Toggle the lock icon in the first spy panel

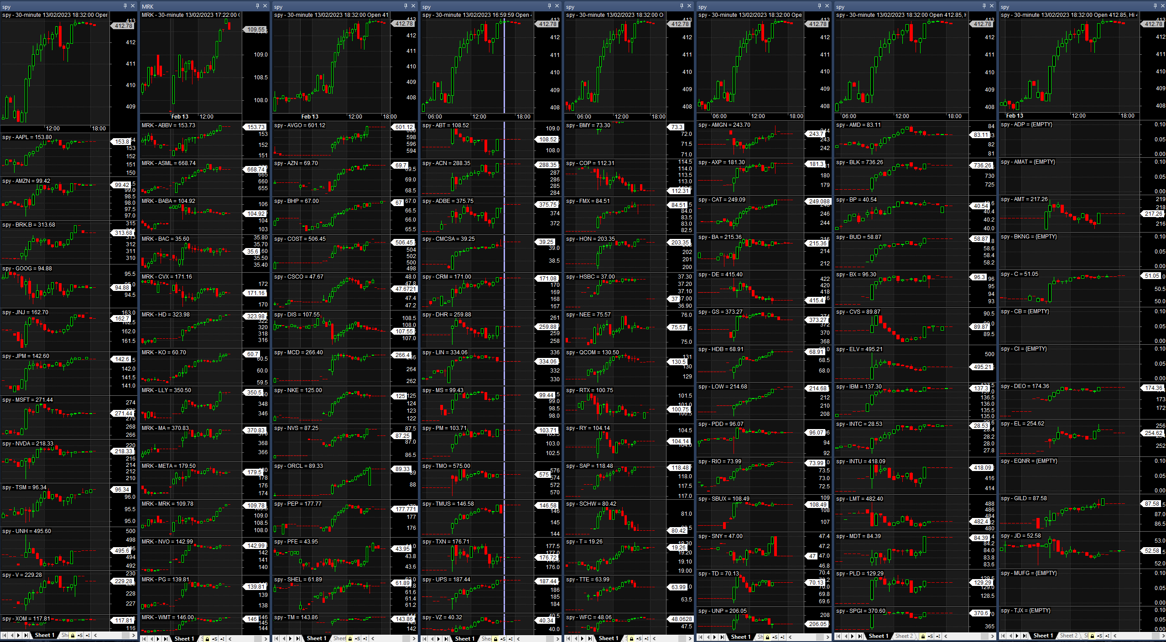[73, 635]
